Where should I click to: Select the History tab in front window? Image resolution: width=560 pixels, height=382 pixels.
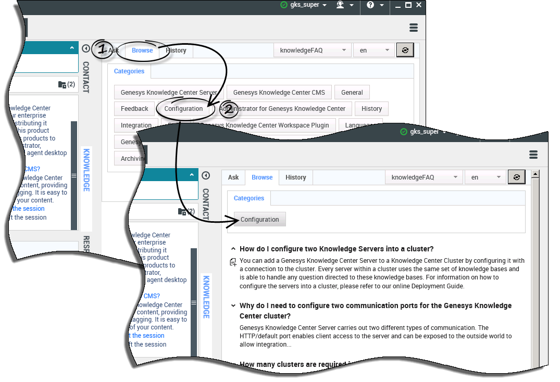[x=296, y=177]
